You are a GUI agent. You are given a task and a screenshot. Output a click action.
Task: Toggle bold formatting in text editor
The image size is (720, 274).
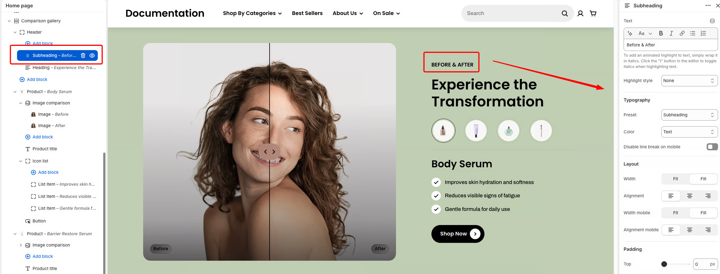click(x=661, y=33)
